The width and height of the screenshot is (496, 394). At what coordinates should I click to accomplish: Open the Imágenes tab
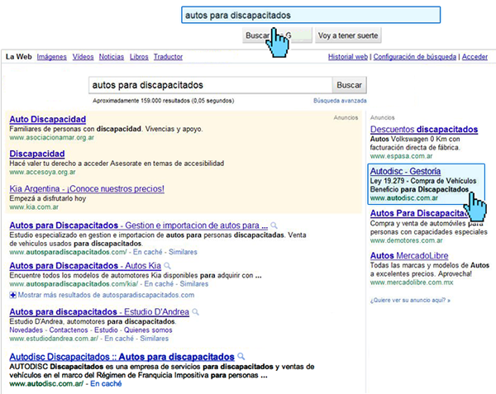click(x=51, y=57)
